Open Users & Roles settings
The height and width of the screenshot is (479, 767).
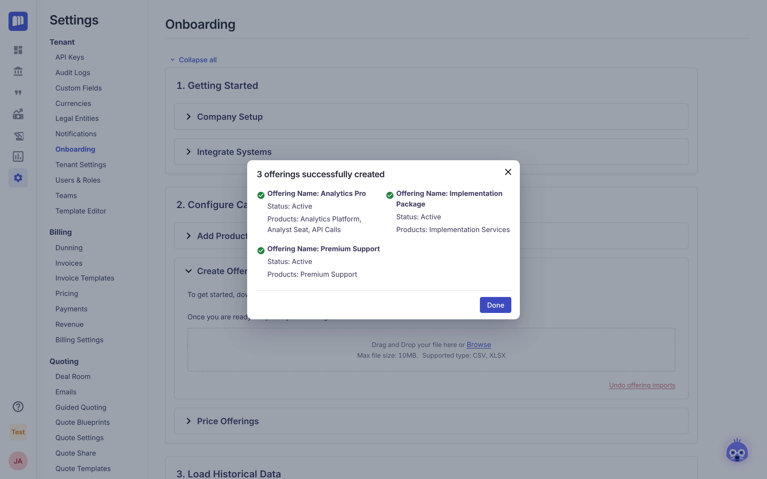pyautogui.click(x=78, y=180)
